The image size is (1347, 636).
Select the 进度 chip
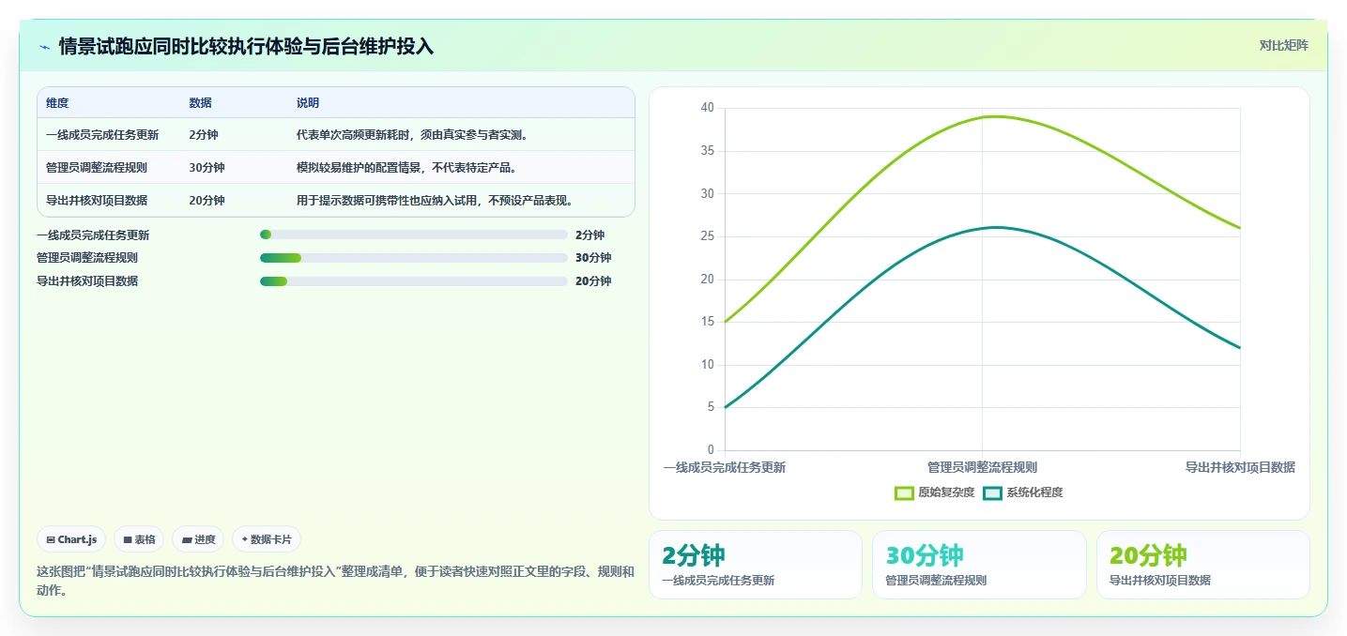(x=198, y=539)
